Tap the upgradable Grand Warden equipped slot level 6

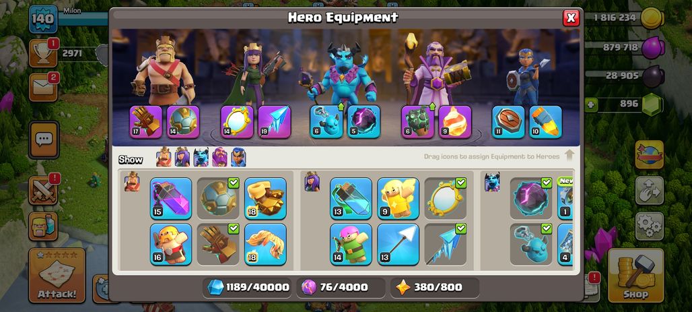coord(418,122)
